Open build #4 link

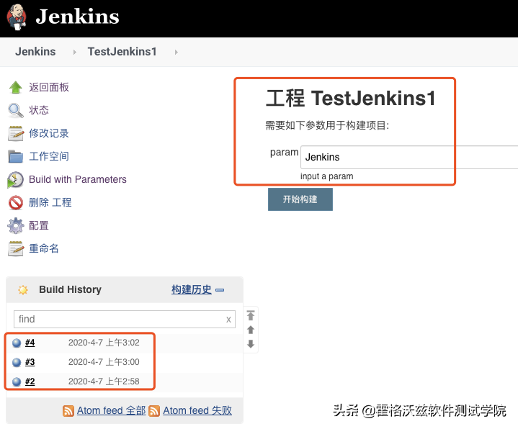[30, 343]
